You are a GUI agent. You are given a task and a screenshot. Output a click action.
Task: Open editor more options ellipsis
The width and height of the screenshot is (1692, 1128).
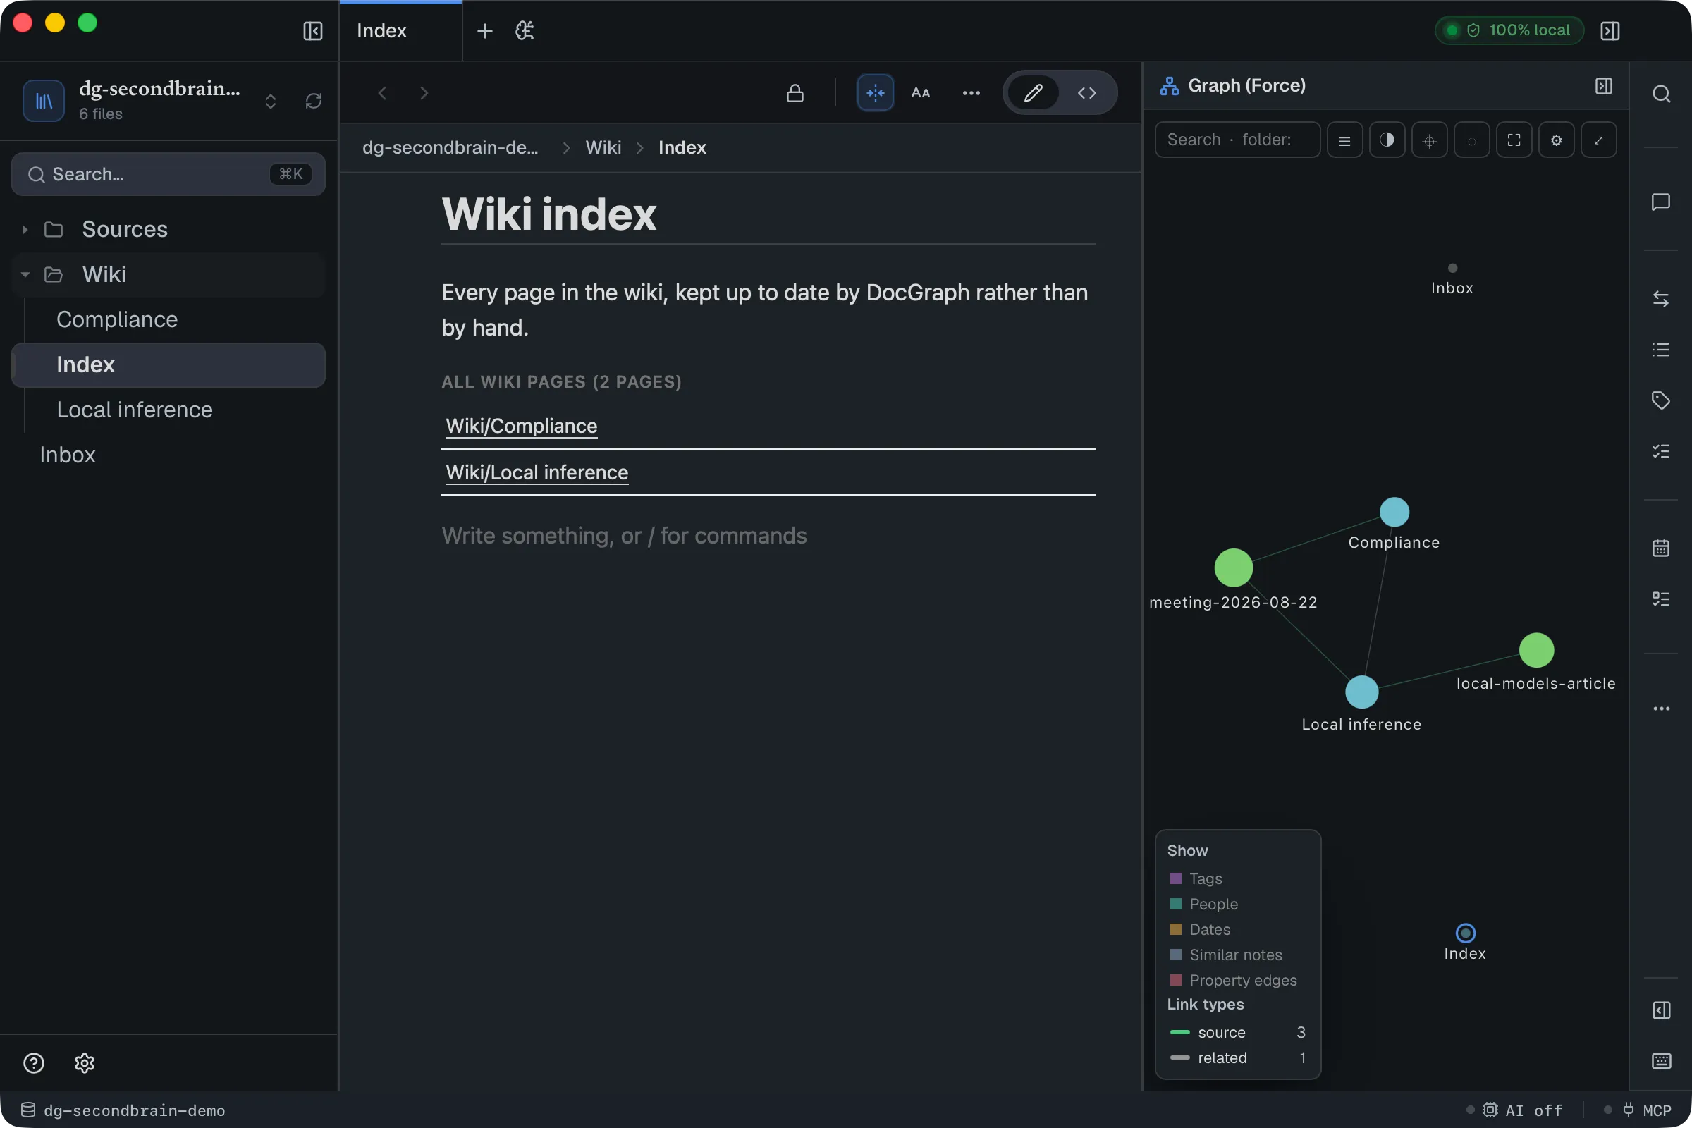coord(971,93)
